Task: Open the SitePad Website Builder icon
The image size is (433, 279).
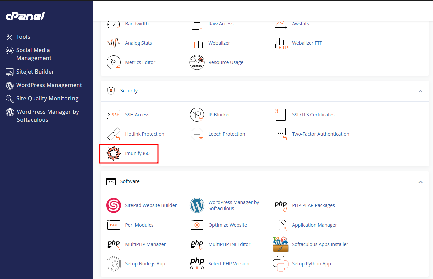Action: [113, 205]
